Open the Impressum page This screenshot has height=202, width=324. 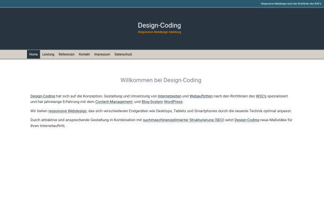point(102,54)
